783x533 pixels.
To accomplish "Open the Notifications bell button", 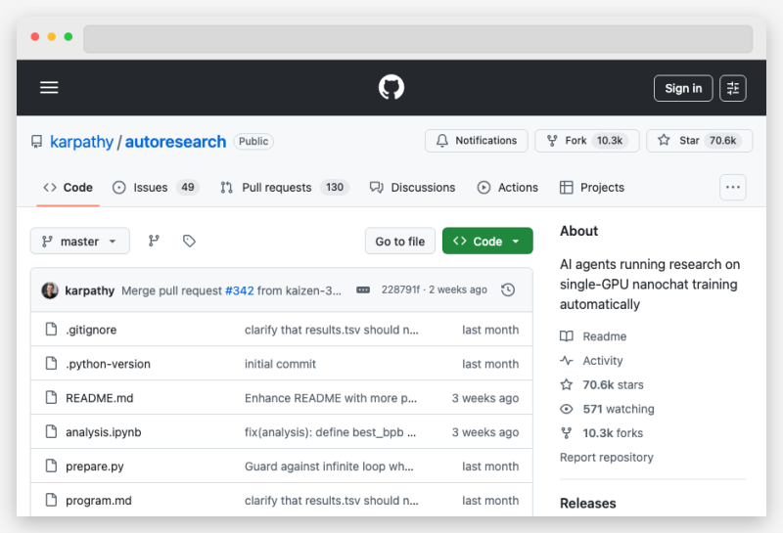I will tap(476, 141).
